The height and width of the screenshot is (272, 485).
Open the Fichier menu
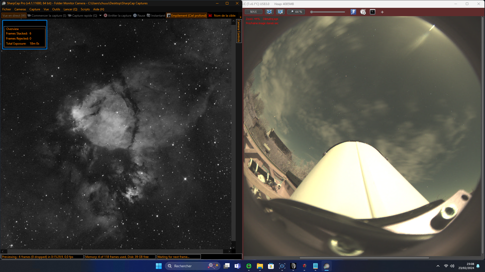[x=7, y=9]
